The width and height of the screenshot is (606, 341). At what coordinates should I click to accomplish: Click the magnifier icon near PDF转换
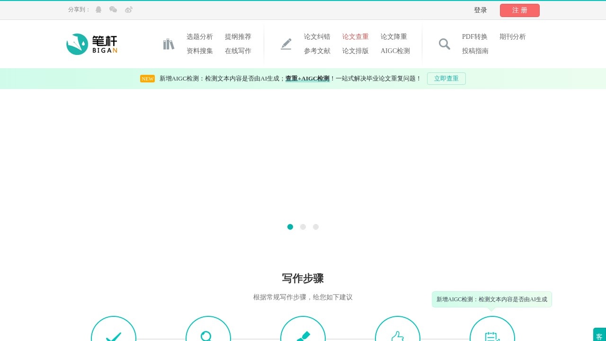(444, 44)
